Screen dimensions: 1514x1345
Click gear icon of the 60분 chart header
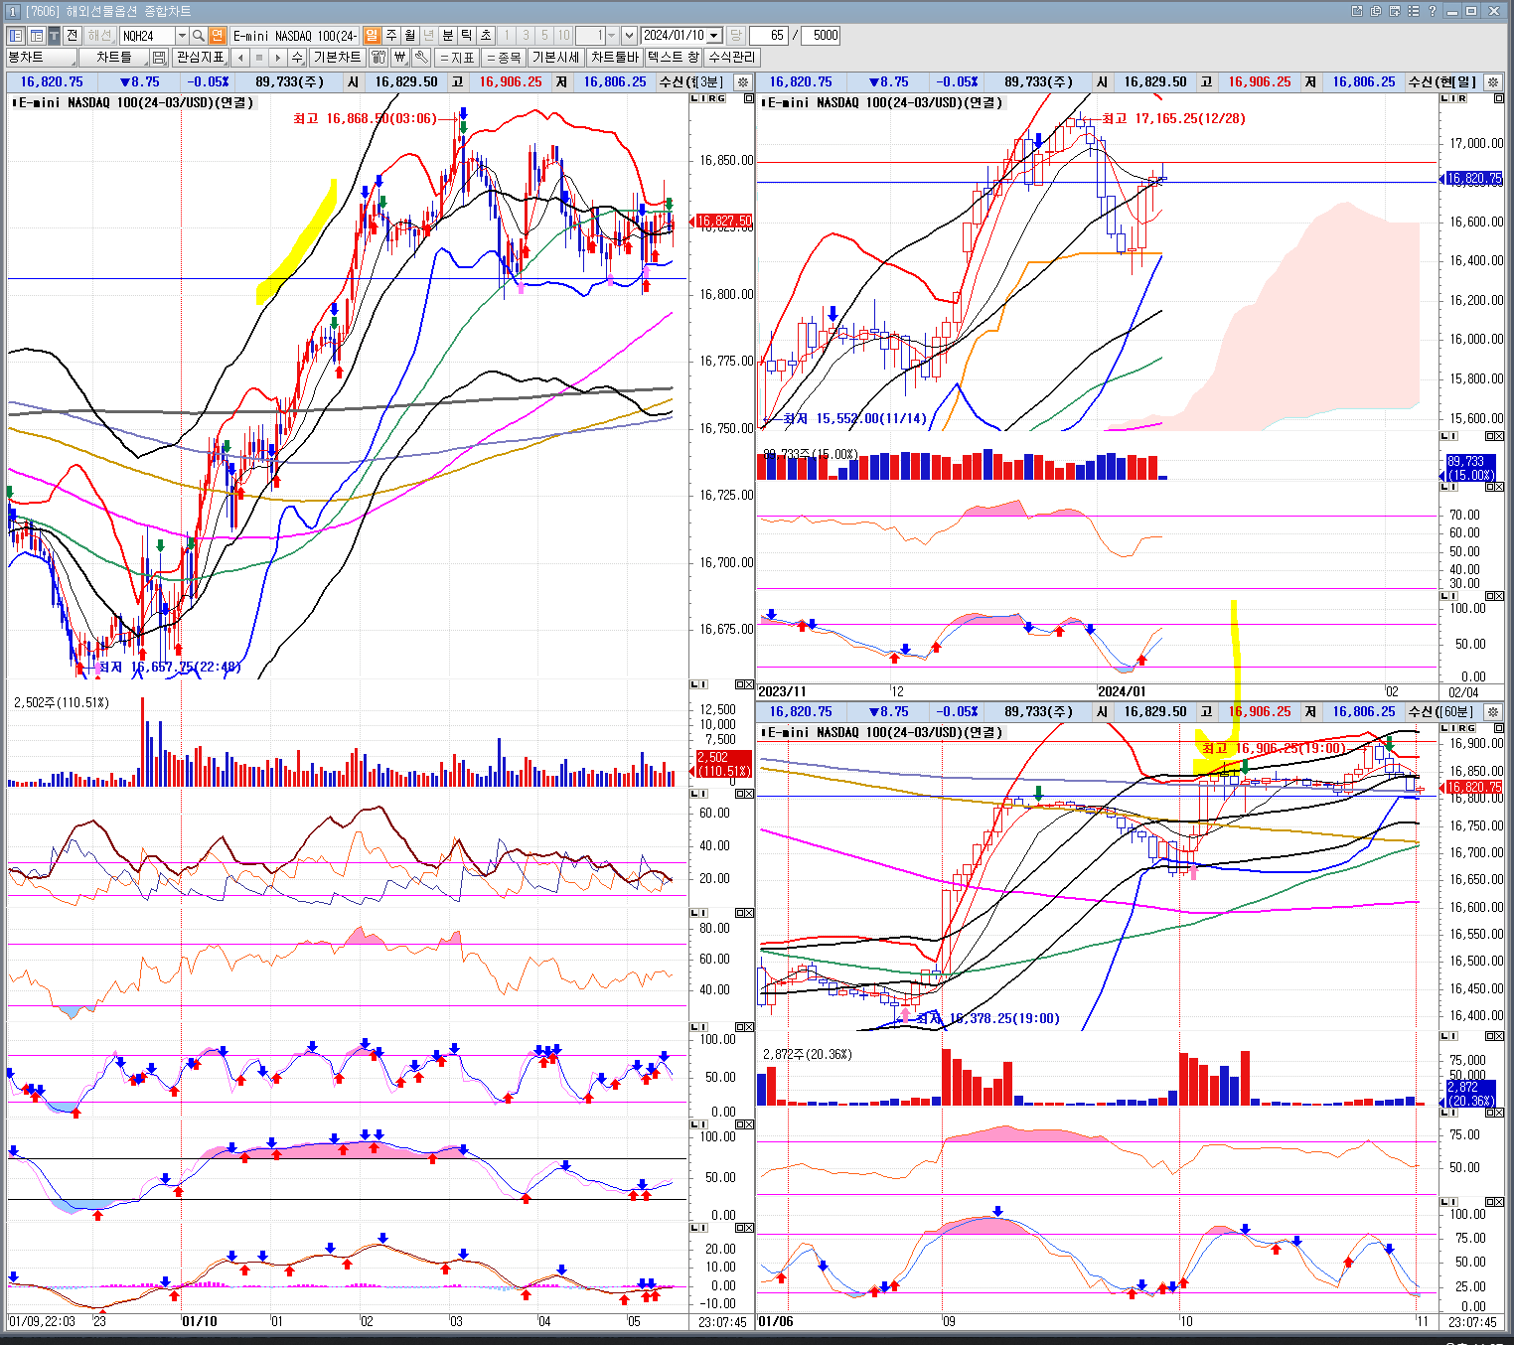[1492, 712]
